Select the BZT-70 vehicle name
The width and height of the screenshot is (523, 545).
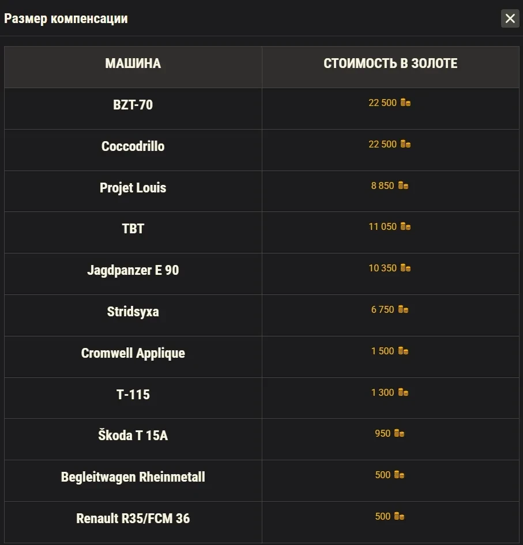click(x=133, y=105)
